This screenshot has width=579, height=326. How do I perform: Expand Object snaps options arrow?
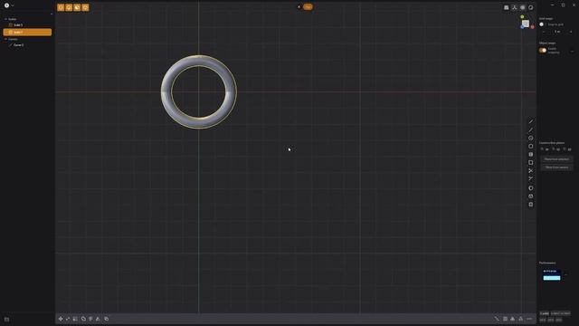tap(572, 51)
